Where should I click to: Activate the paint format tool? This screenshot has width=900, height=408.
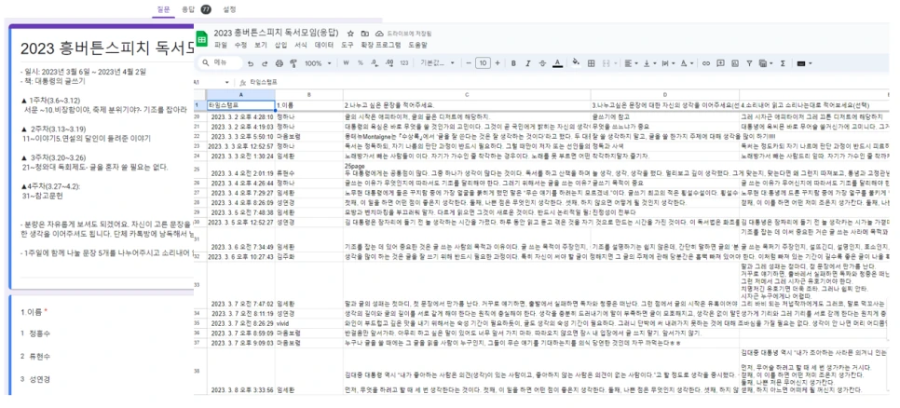click(293, 63)
